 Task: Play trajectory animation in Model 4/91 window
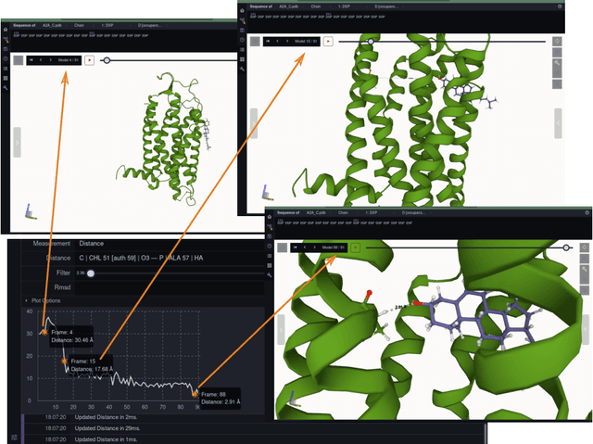click(90, 60)
